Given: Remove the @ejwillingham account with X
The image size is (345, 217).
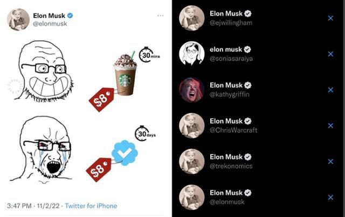Looking at the screenshot, I should (330, 18).
